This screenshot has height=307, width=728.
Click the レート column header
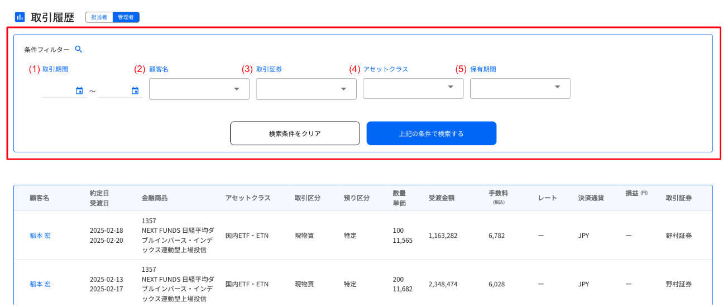pos(548,198)
